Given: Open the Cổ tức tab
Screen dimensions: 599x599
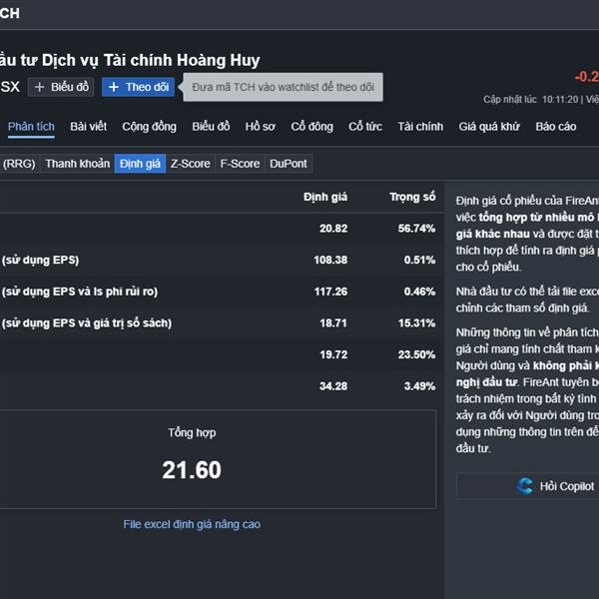Looking at the screenshot, I should coord(365,127).
